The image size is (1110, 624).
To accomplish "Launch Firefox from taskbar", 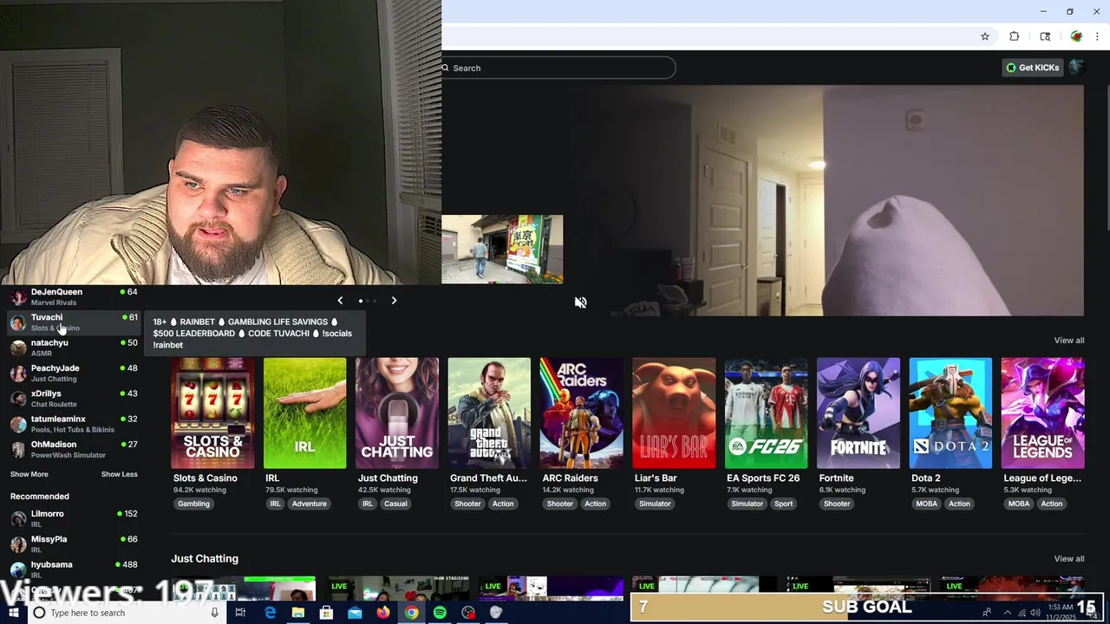I will pyautogui.click(x=382, y=613).
